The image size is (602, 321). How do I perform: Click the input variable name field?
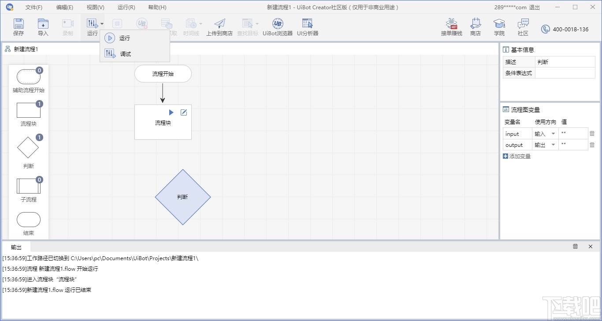(517, 134)
